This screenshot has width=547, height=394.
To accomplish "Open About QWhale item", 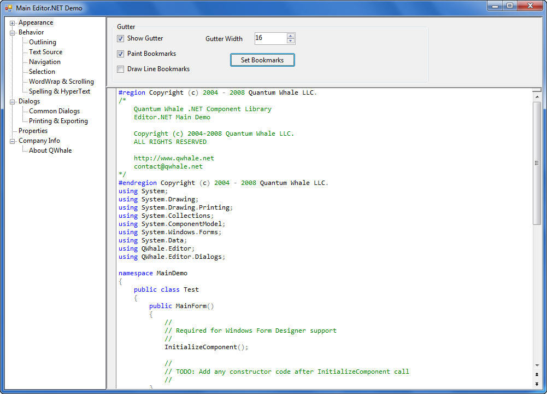I will (x=50, y=150).
